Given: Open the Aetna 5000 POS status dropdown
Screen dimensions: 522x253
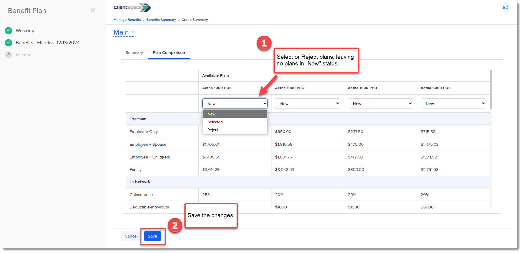Looking at the screenshot, I should [x=453, y=104].
